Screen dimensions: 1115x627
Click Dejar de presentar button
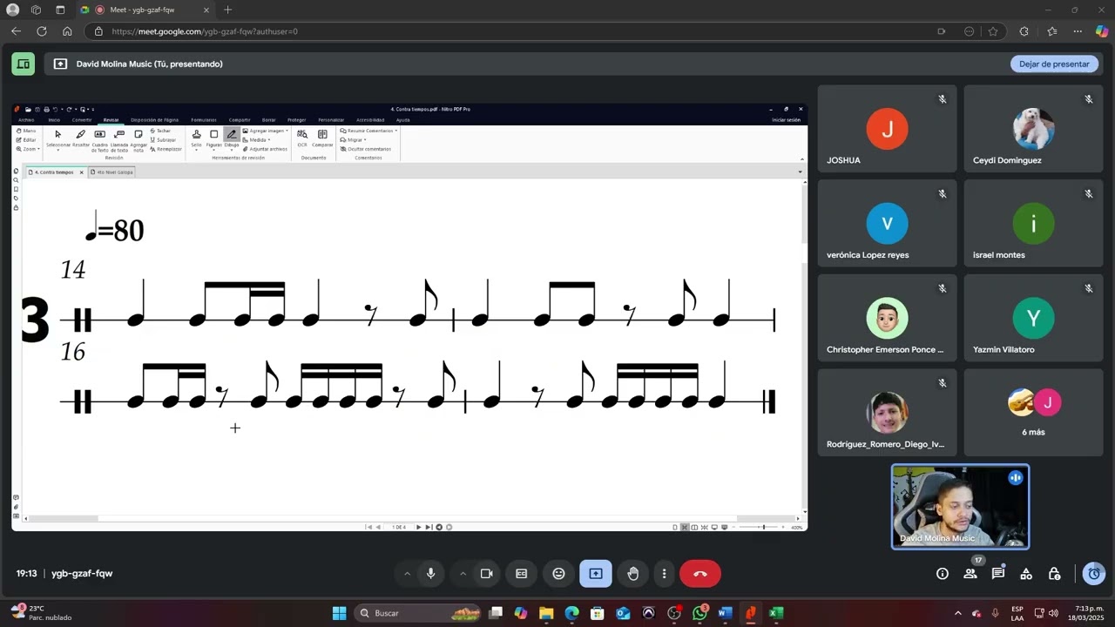[x=1054, y=64]
